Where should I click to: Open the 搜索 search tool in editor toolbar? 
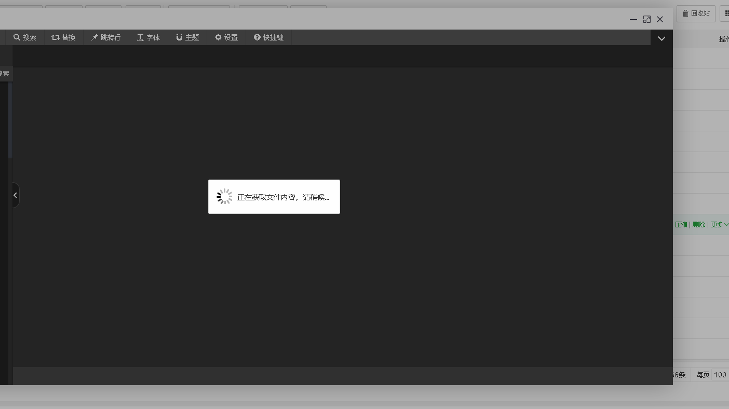click(x=25, y=37)
